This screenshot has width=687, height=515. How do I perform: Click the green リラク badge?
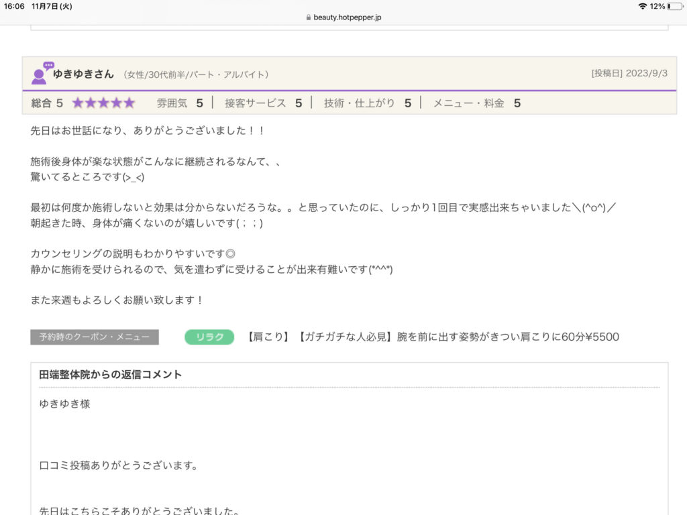[209, 337]
